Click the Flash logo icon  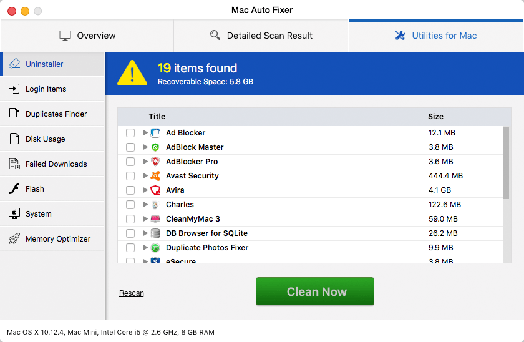click(x=14, y=188)
